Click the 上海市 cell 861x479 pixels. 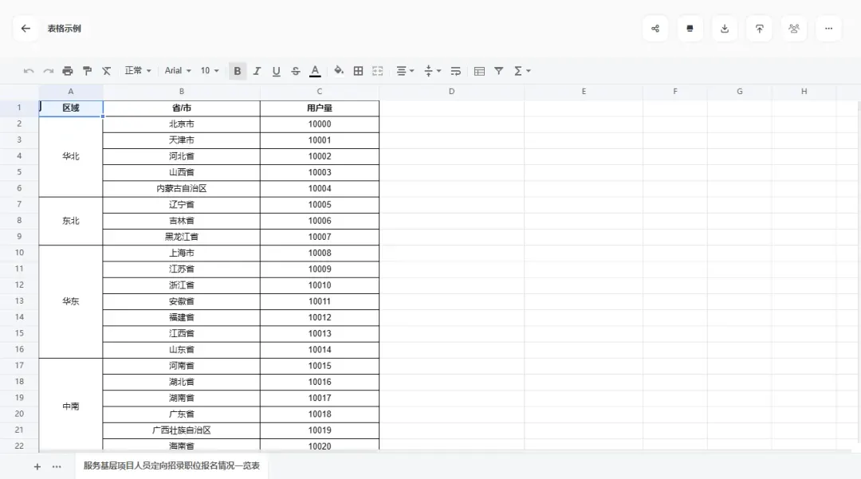(182, 253)
